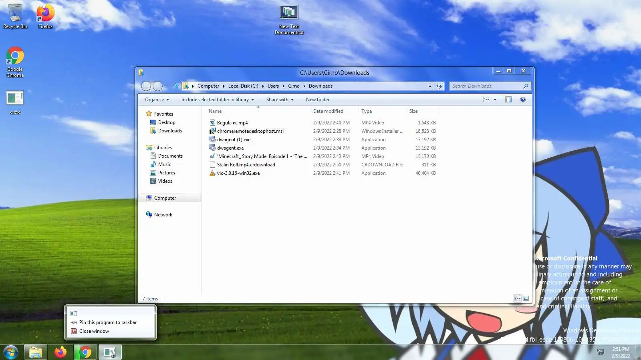Go forward using Explorer's Forward arrow

coord(157,86)
